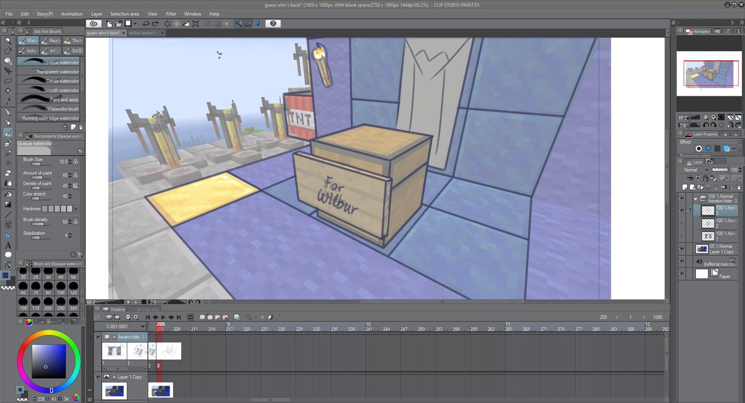This screenshot has width=745, height=403.
Task: Select the Eraser tool
Action: [8, 173]
